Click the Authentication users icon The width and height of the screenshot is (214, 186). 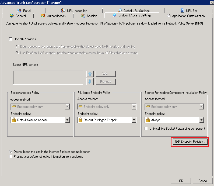click(43, 16)
